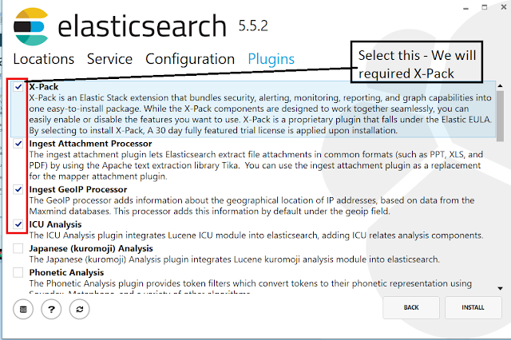Viewport: 511px width, 340px height.
Task: Open the Configuration tab
Action: click(190, 59)
